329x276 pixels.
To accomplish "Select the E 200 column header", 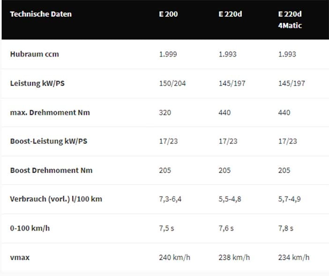I will pyautogui.click(x=168, y=14).
